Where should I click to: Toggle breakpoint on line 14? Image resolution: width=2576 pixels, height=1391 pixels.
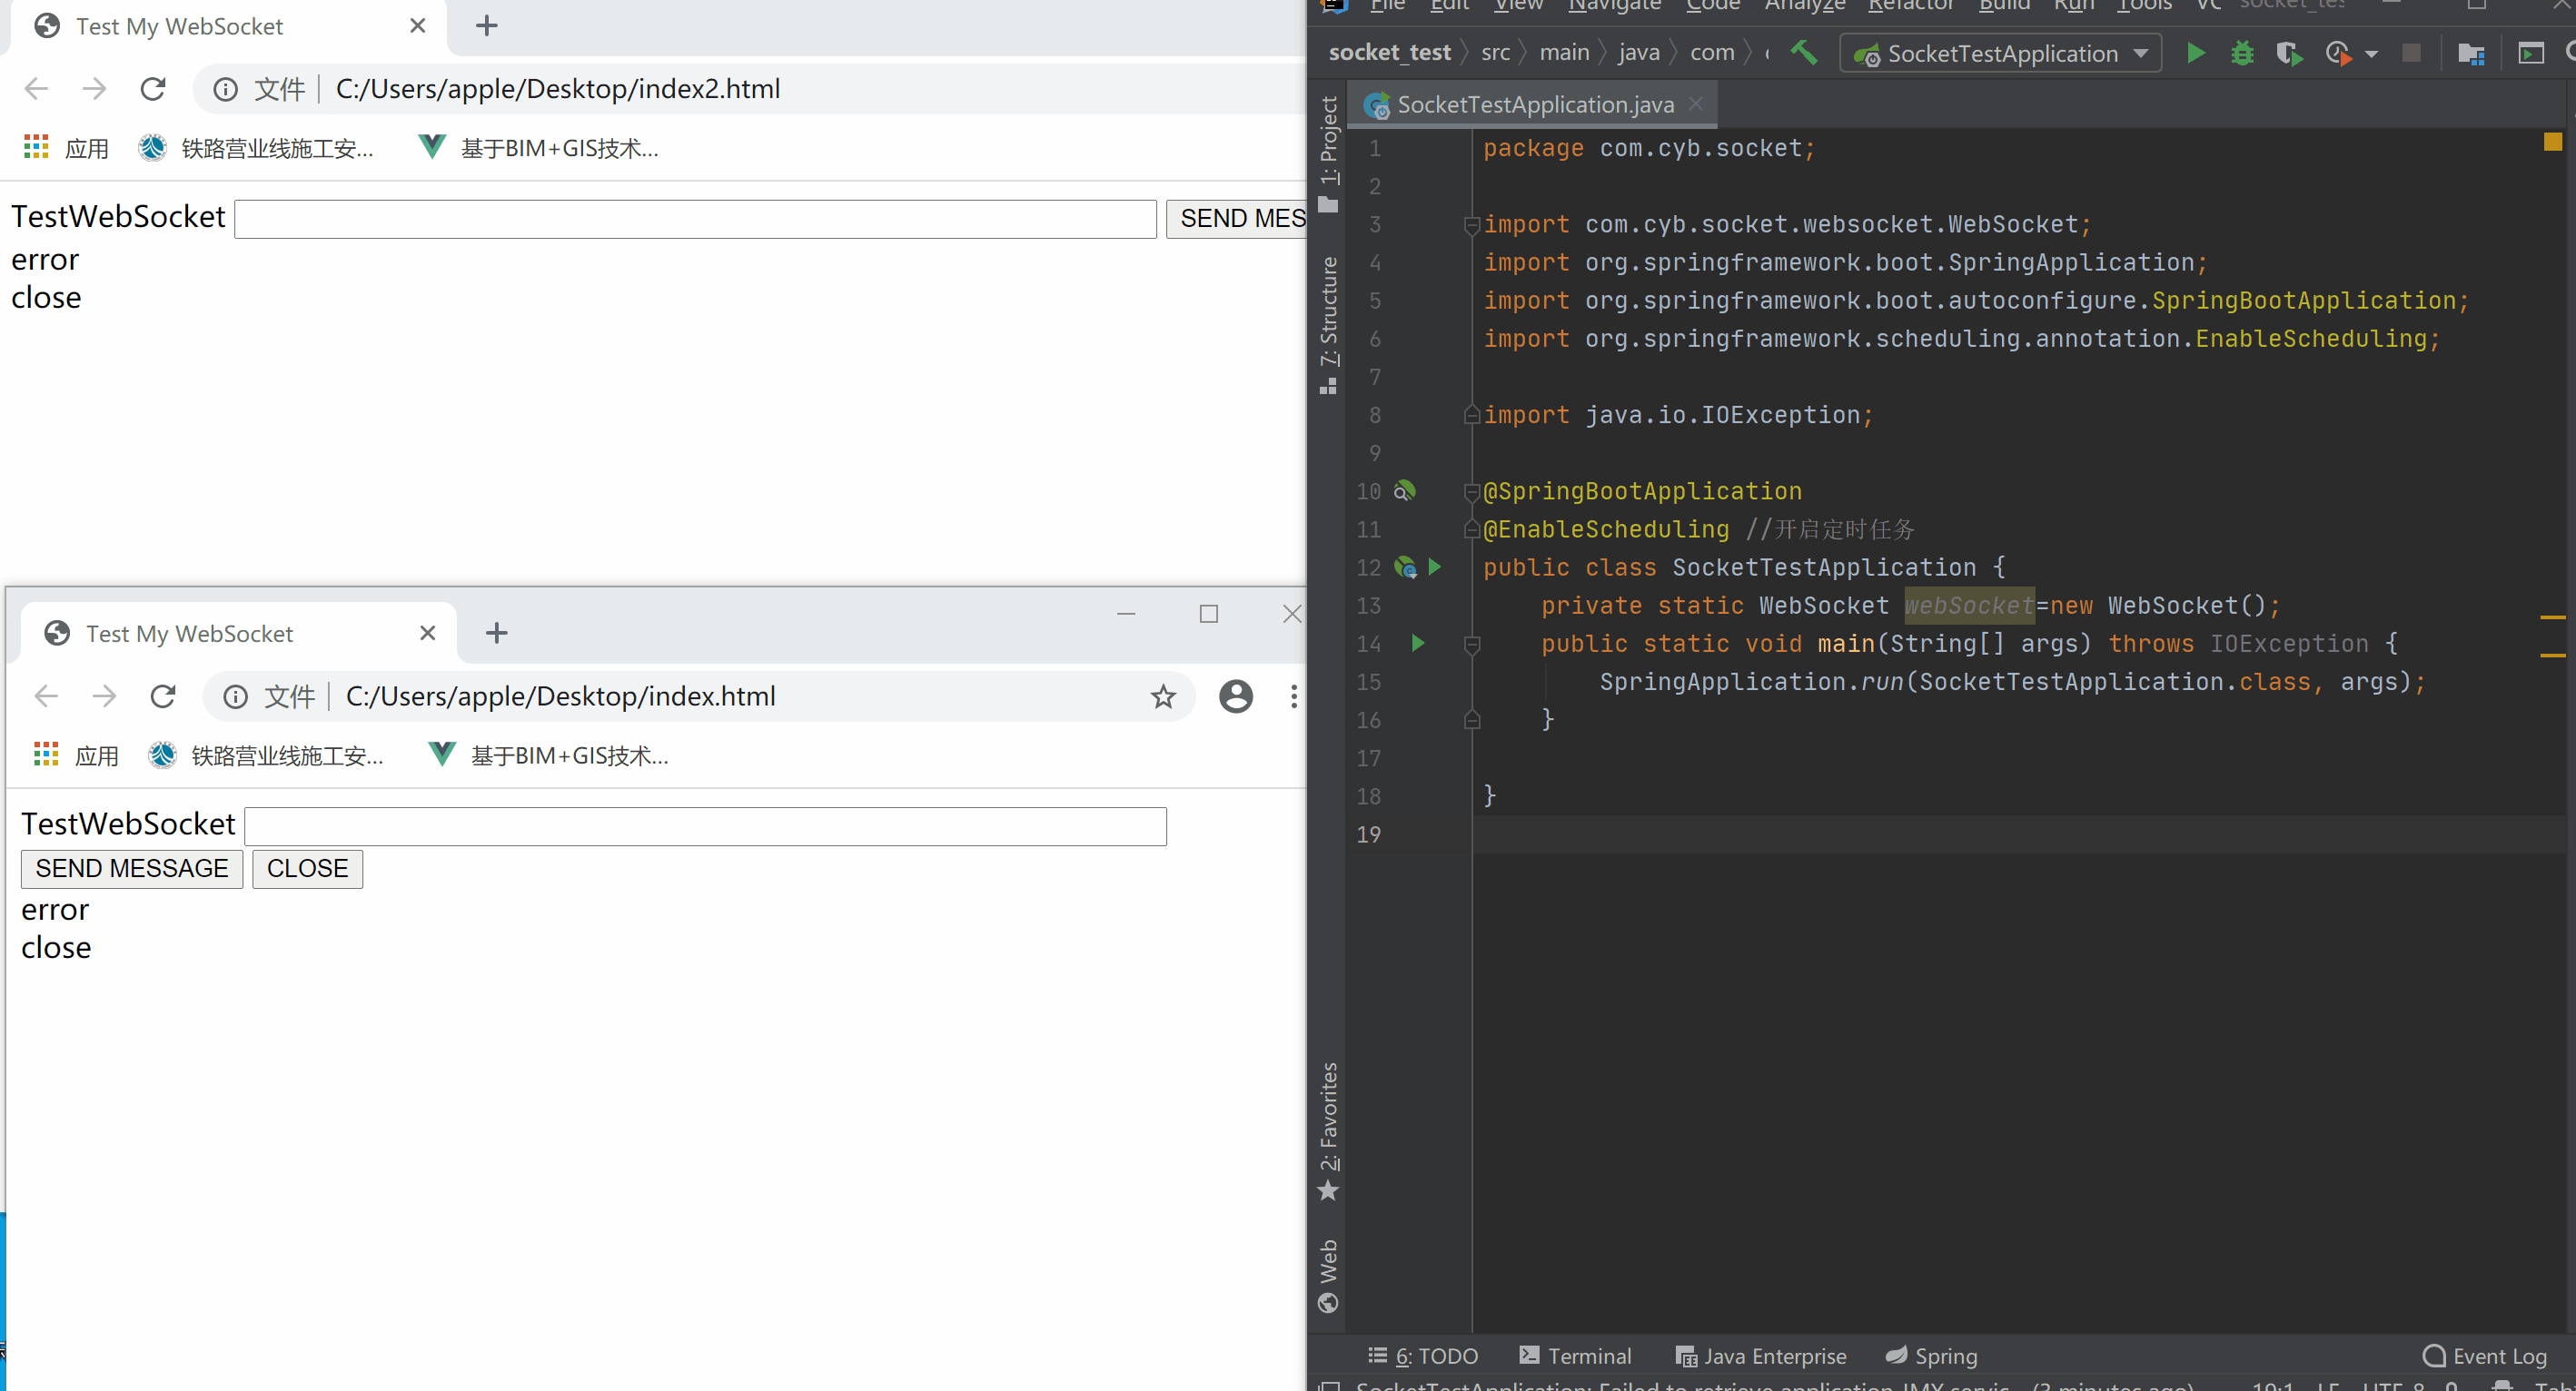point(1371,643)
